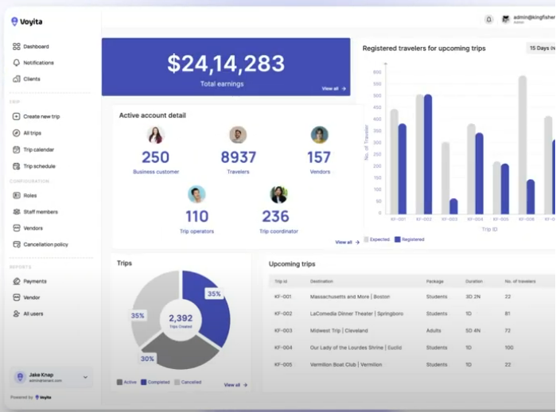Toggle the Registered legend in bar chart
The image size is (556, 412).
pos(410,239)
